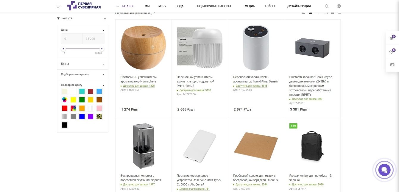Go to Первая Сувенирная logo homepage
The image size is (399, 192).
pyautogui.click(x=84, y=6)
